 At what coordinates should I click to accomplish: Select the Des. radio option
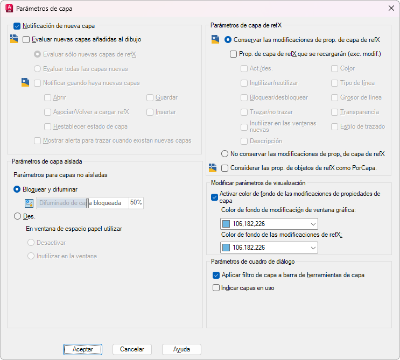coord(17,216)
